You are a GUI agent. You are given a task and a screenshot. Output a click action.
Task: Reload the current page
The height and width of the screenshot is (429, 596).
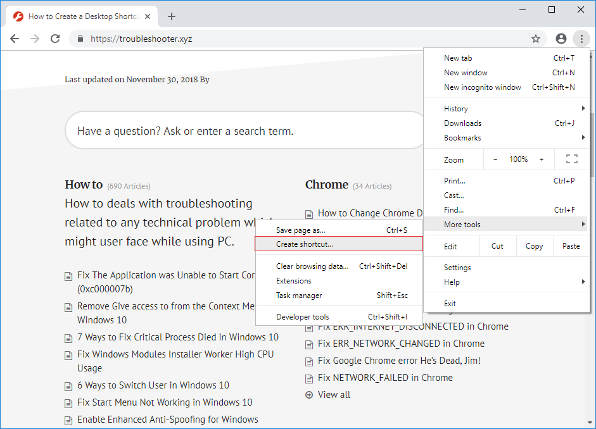(x=55, y=39)
